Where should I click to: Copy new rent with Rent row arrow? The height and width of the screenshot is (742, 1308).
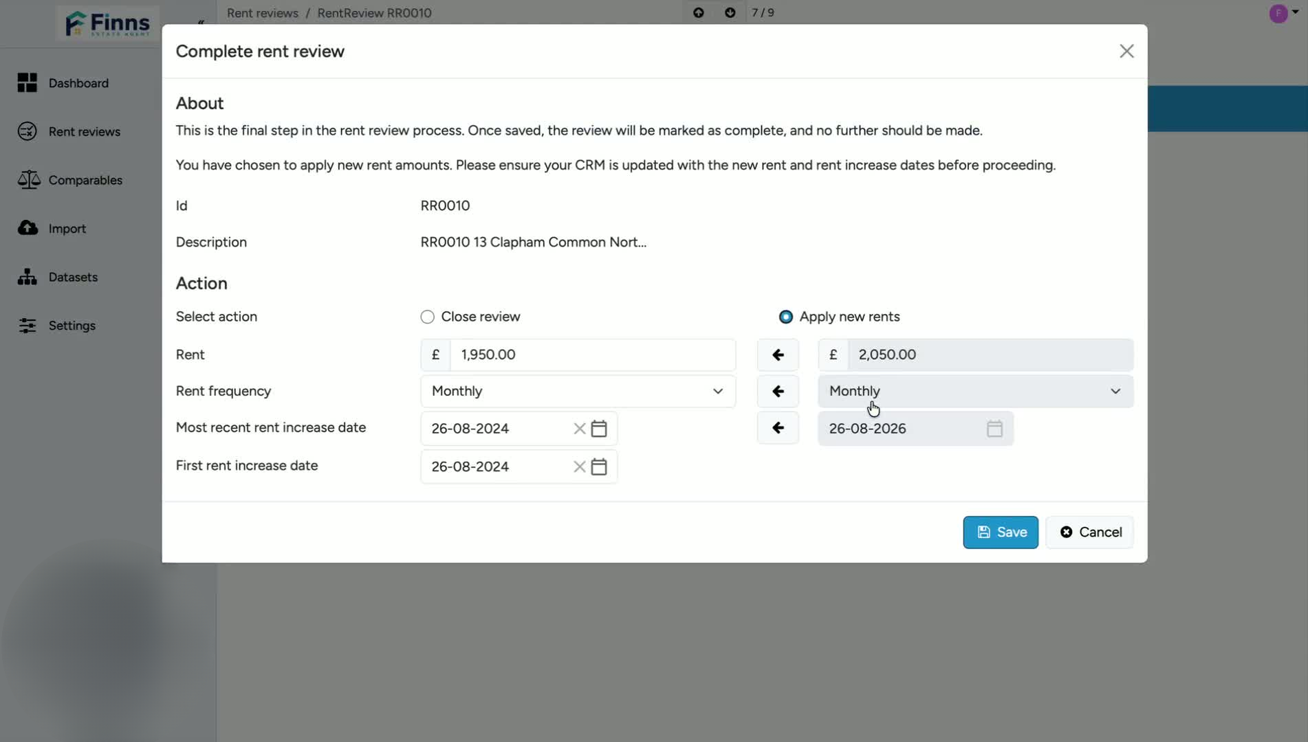coord(778,355)
